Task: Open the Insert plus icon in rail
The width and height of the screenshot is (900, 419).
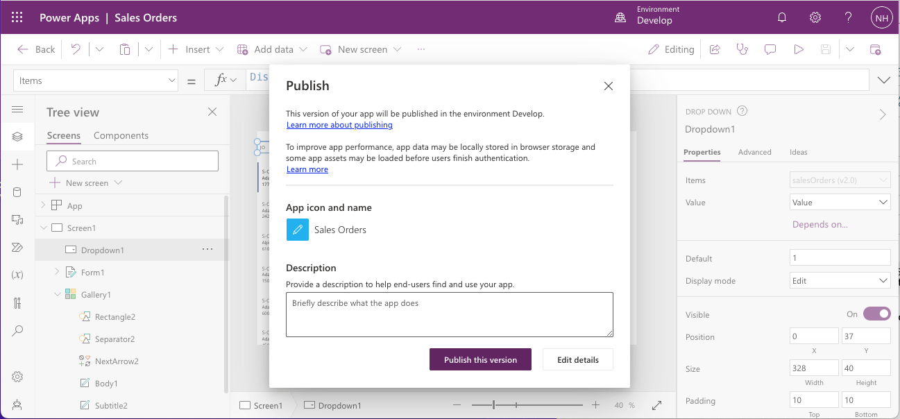Action: click(x=17, y=164)
